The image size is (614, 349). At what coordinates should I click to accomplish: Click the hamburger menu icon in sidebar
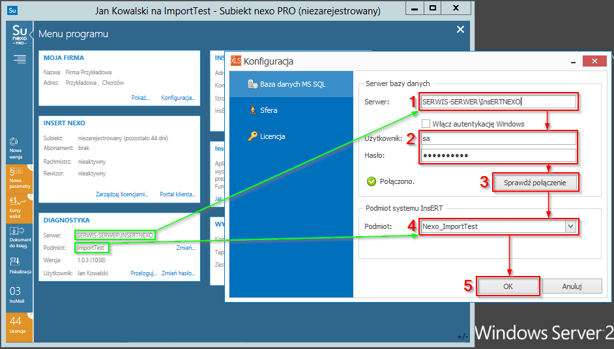point(20,59)
